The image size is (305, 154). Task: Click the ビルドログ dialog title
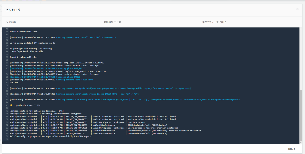13,10
